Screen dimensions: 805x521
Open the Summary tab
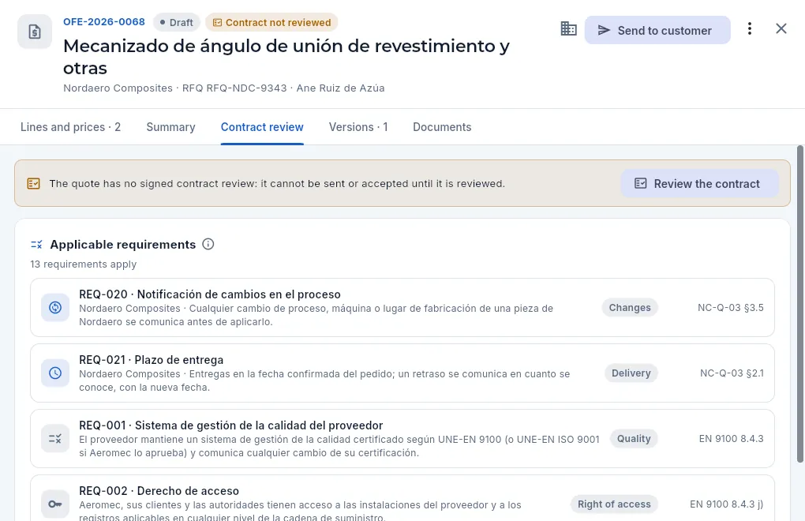(171, 127)
